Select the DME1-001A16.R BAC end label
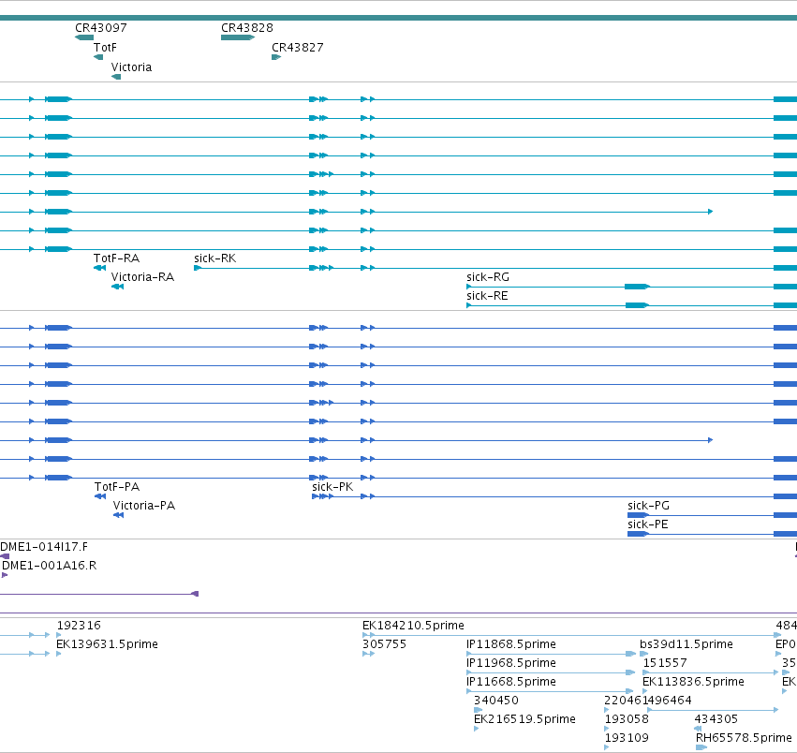The height and width of the screenshot is (753, 797). 50,566
